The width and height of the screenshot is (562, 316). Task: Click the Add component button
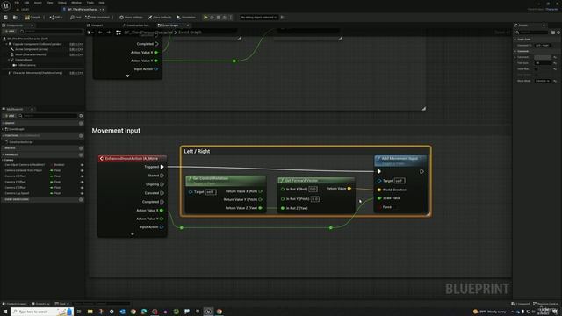pyautogui.click(x=10, y=32)
